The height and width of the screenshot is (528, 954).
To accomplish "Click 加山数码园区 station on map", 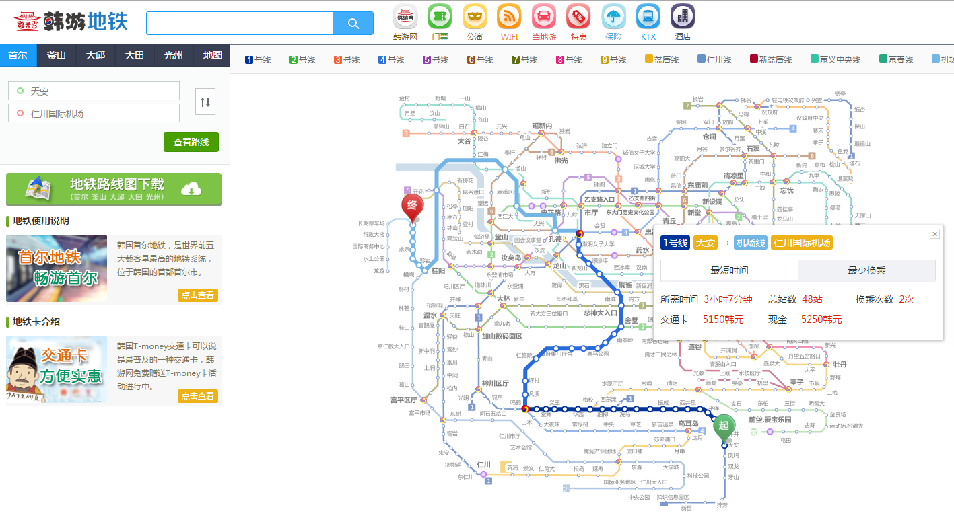I will pyautogui.click(x=502, y=336).
